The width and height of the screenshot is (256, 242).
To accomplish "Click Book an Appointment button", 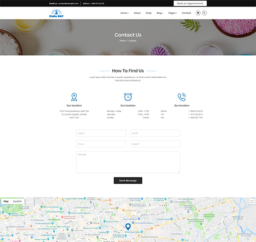I will pyautogui.click(x=190, y=3).
